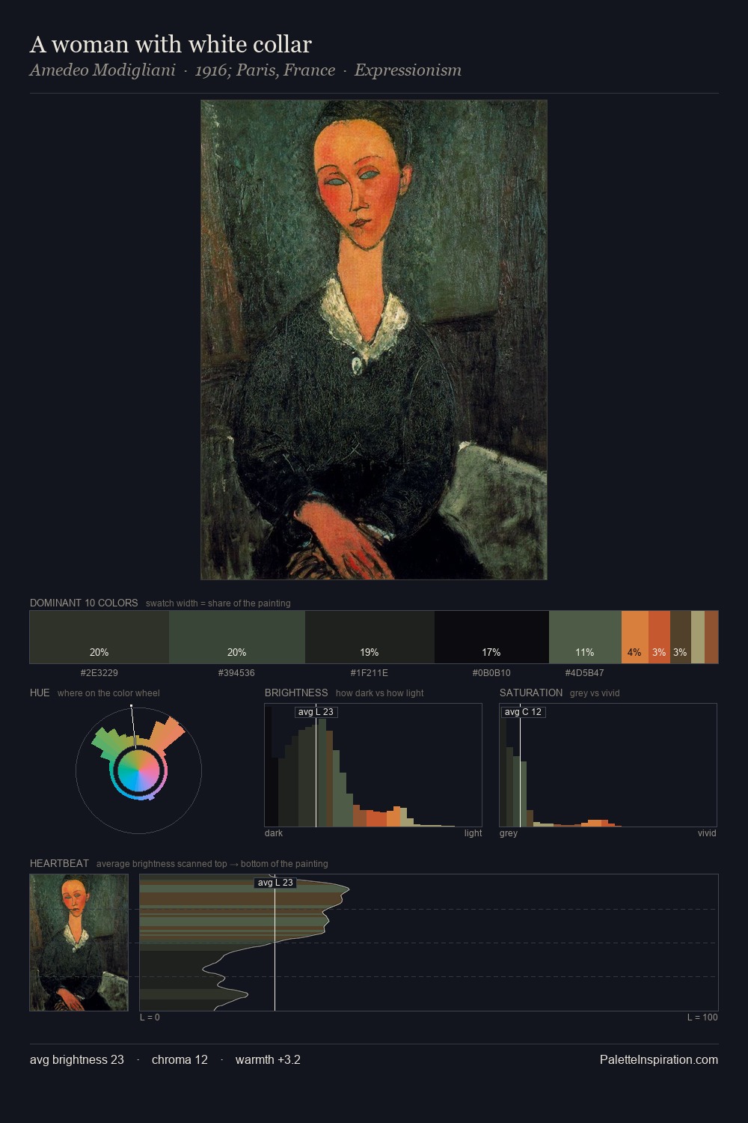Image resolution: width=748 pixels, height=1123 pixels.
Task: Click the 'light' axis label under Brightness
Action: [x=473, y=833]
